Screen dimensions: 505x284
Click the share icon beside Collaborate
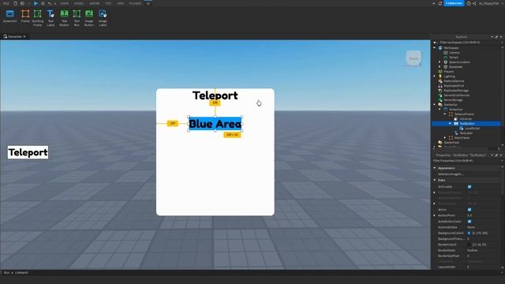tap(474, 3)
